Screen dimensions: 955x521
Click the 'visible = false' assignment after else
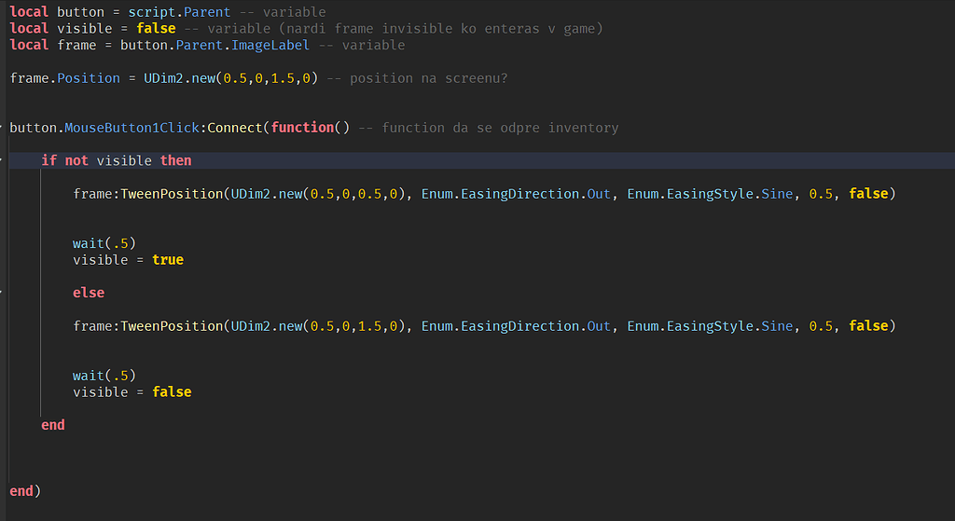132,392
